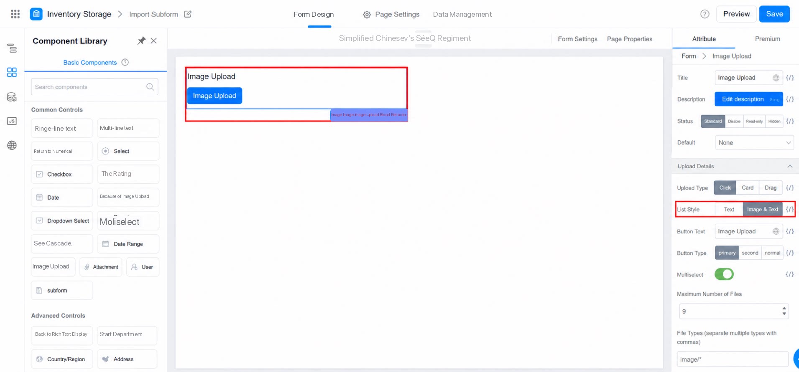Set Status to Read-only

click(x=754, y=121)
